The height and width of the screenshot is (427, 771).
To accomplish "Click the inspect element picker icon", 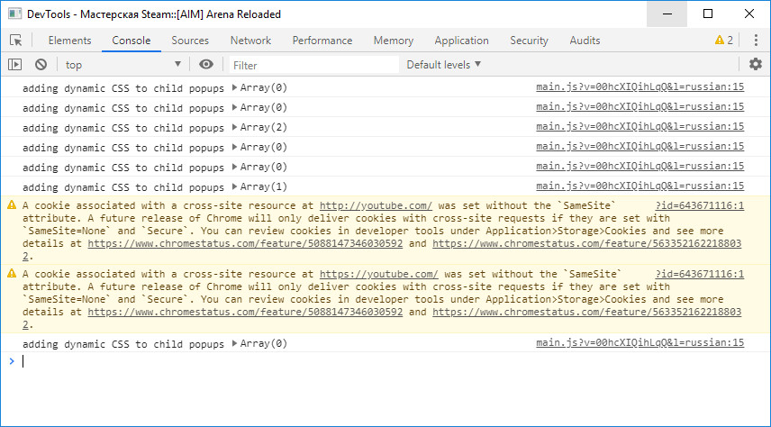I will (x=16, y=41).
